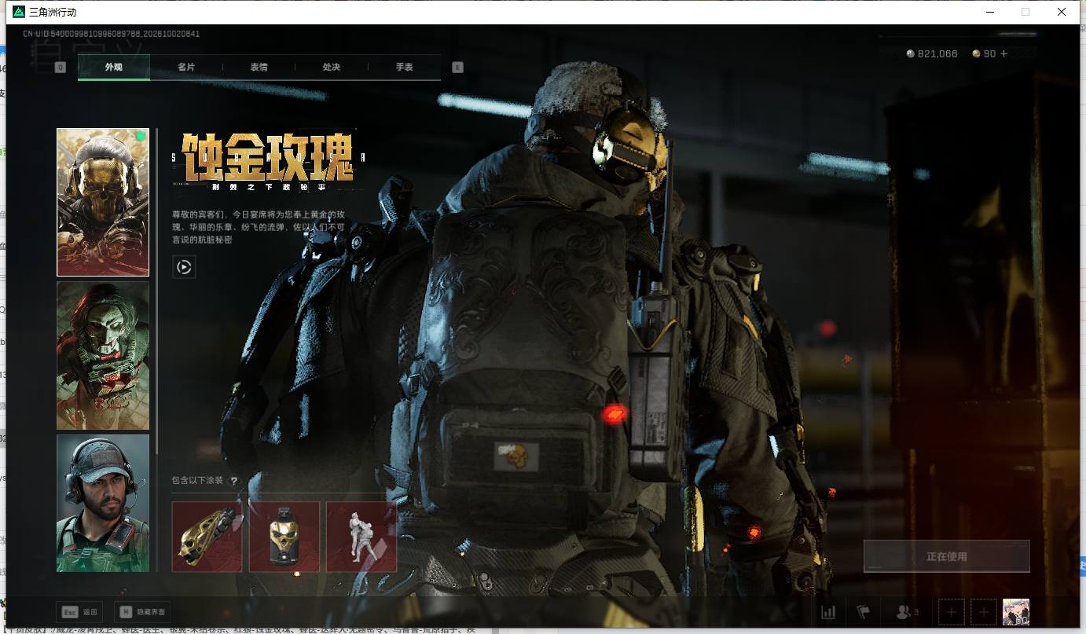Screen dimensions: 1086x634
Task: Click the plus icon next to 90 currency
Action: (1003, 53)
